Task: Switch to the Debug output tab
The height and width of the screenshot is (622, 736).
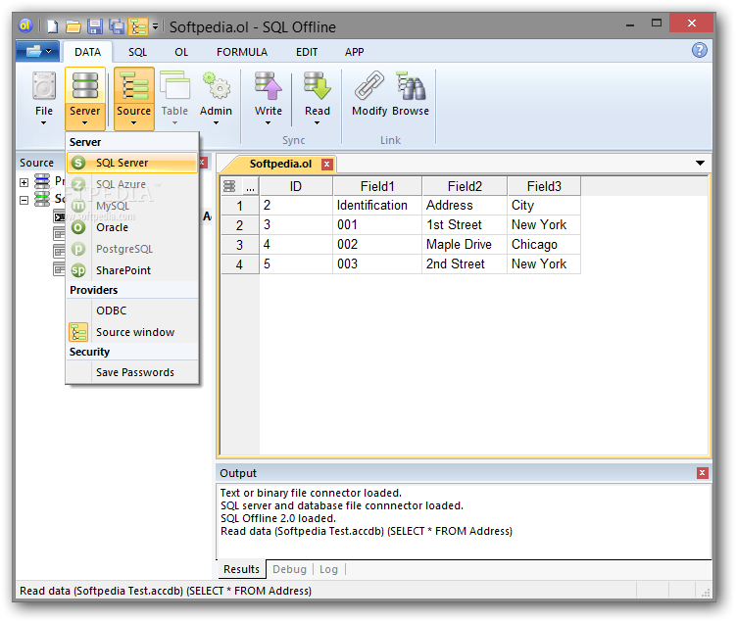Action: point(289,569)
